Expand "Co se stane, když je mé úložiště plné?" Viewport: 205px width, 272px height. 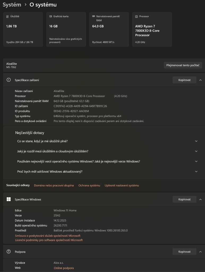coord(196,141)
